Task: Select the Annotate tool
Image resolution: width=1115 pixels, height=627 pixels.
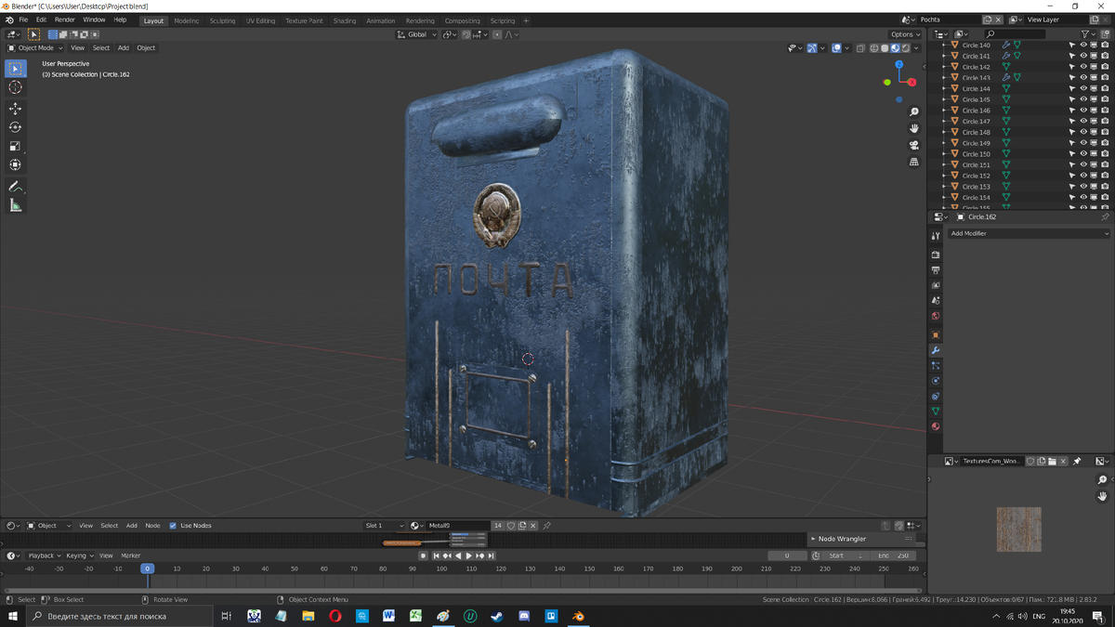Action: point(15,187)
